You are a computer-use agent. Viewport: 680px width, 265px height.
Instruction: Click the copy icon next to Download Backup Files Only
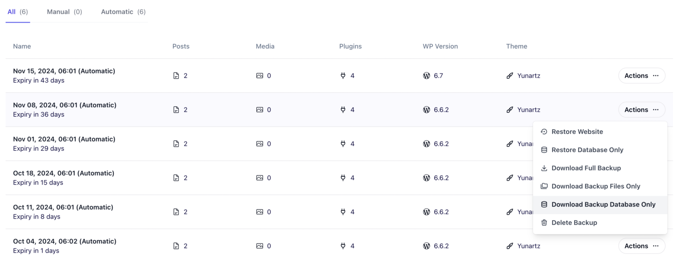544,186
